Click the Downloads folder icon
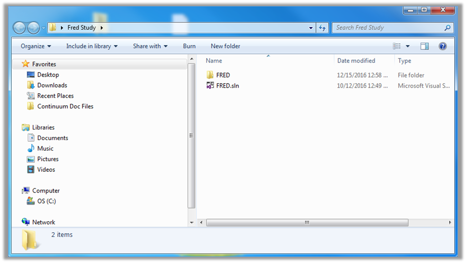Image resolution: width=466 pixels, height=263 pixels. (31, 85)
